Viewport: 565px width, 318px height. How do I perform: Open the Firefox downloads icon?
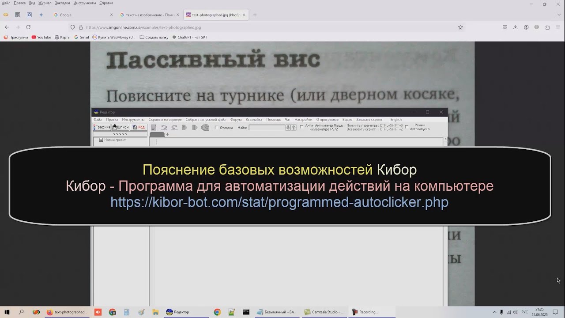coord(515,27)
